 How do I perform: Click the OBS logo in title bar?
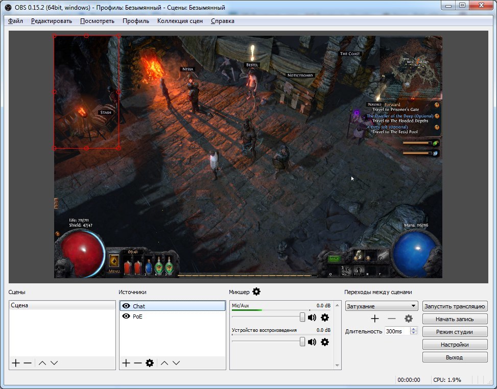pyautogui.click(x=9, y=7)
